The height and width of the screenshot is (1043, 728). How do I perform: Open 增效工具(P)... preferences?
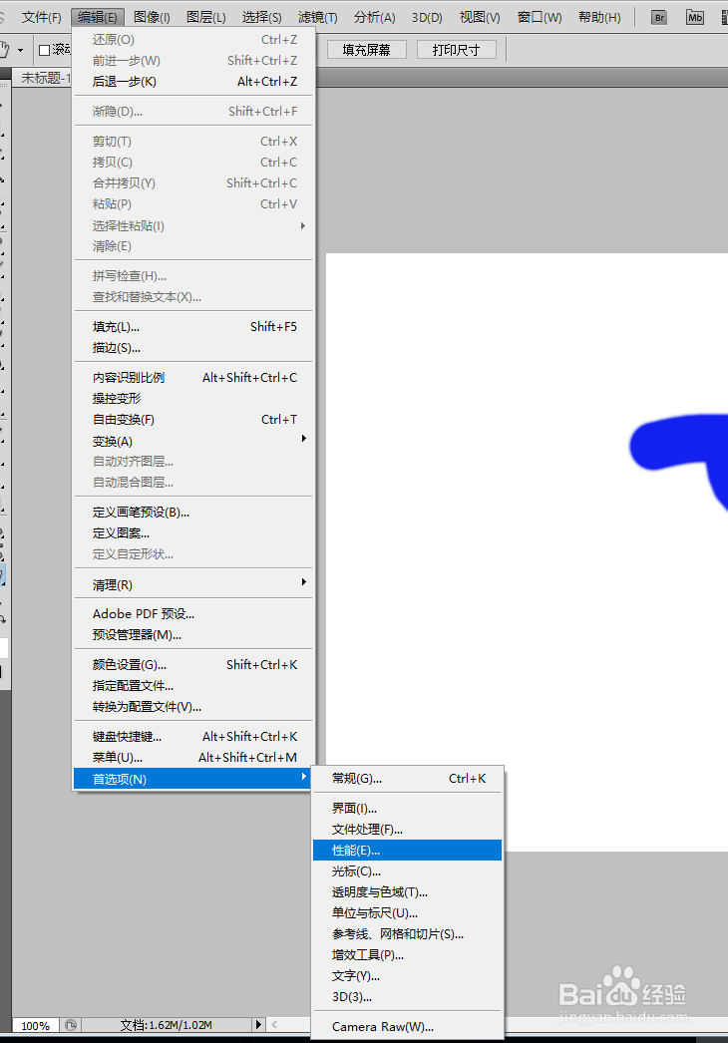pos(407,955)
